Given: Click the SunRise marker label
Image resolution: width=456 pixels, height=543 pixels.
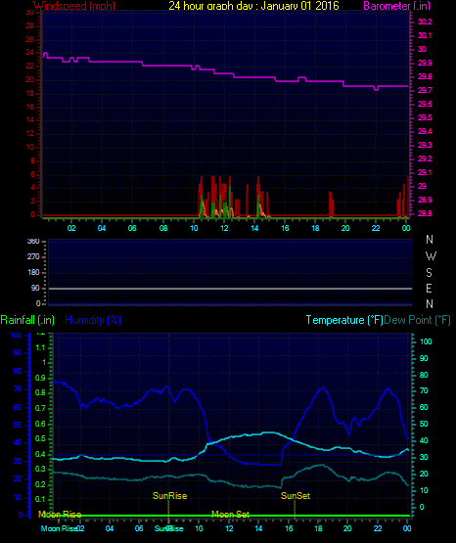Looking at the screenshot, I should pyautogui.click(x=169, y=496).
